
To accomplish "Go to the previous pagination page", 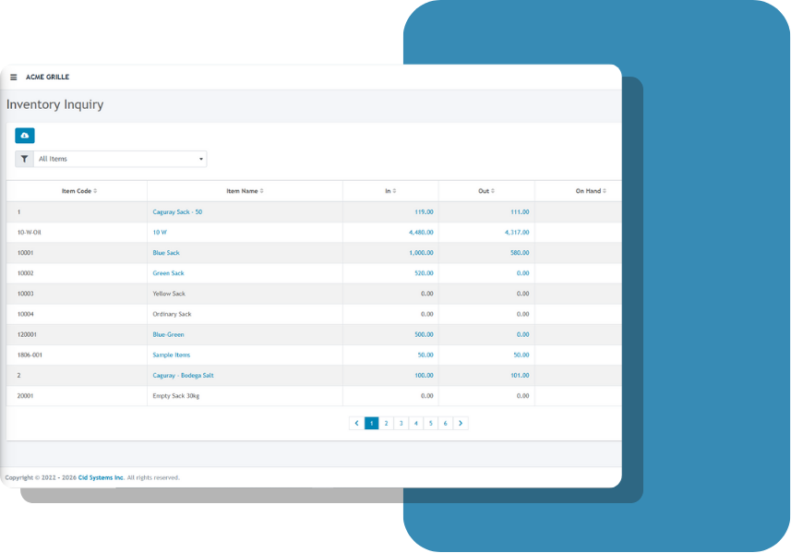I will point(357,423).
